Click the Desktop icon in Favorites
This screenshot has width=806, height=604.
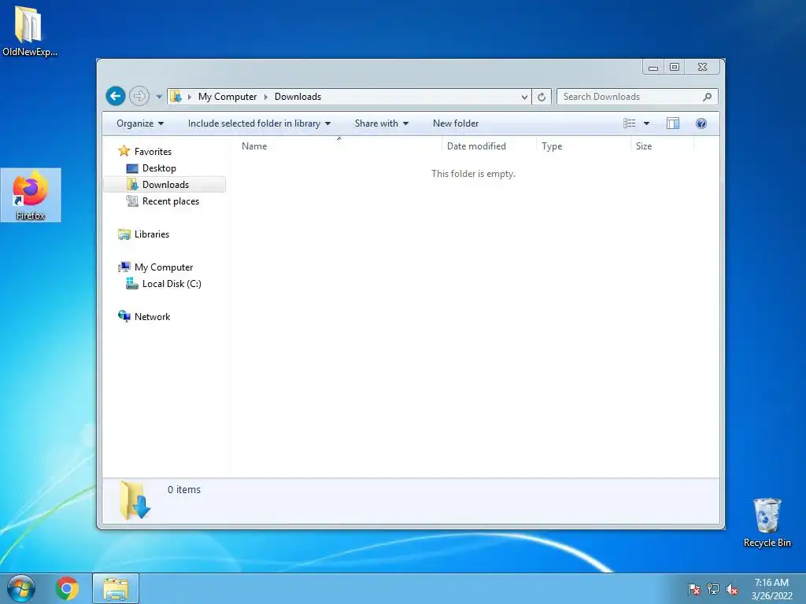[132, 168]
